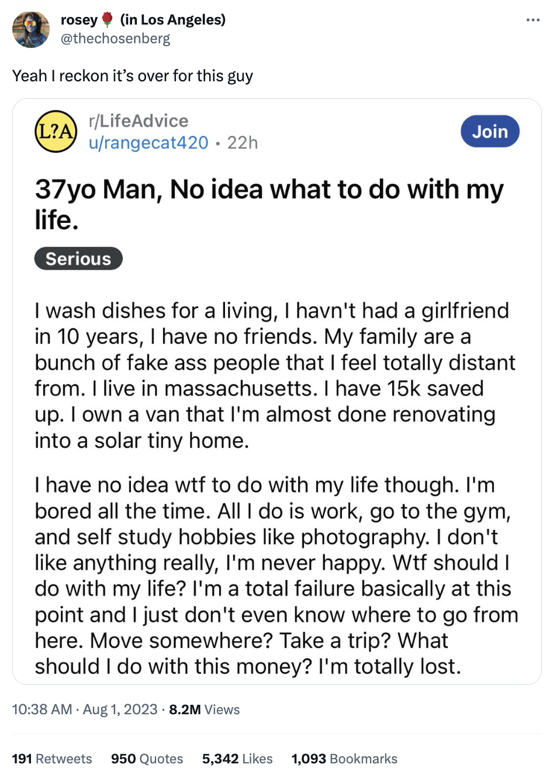This screenshot has height=778, width=553.
Task: Click the tweet text 'Yeah I reckon it's over'
Action: click(133, 76)
